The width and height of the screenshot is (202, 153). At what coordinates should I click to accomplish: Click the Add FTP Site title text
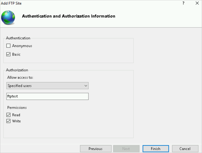tap(11, 3)
